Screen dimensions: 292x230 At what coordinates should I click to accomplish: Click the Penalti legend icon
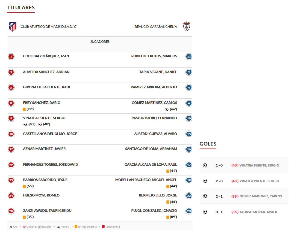(x=58, y=227)
